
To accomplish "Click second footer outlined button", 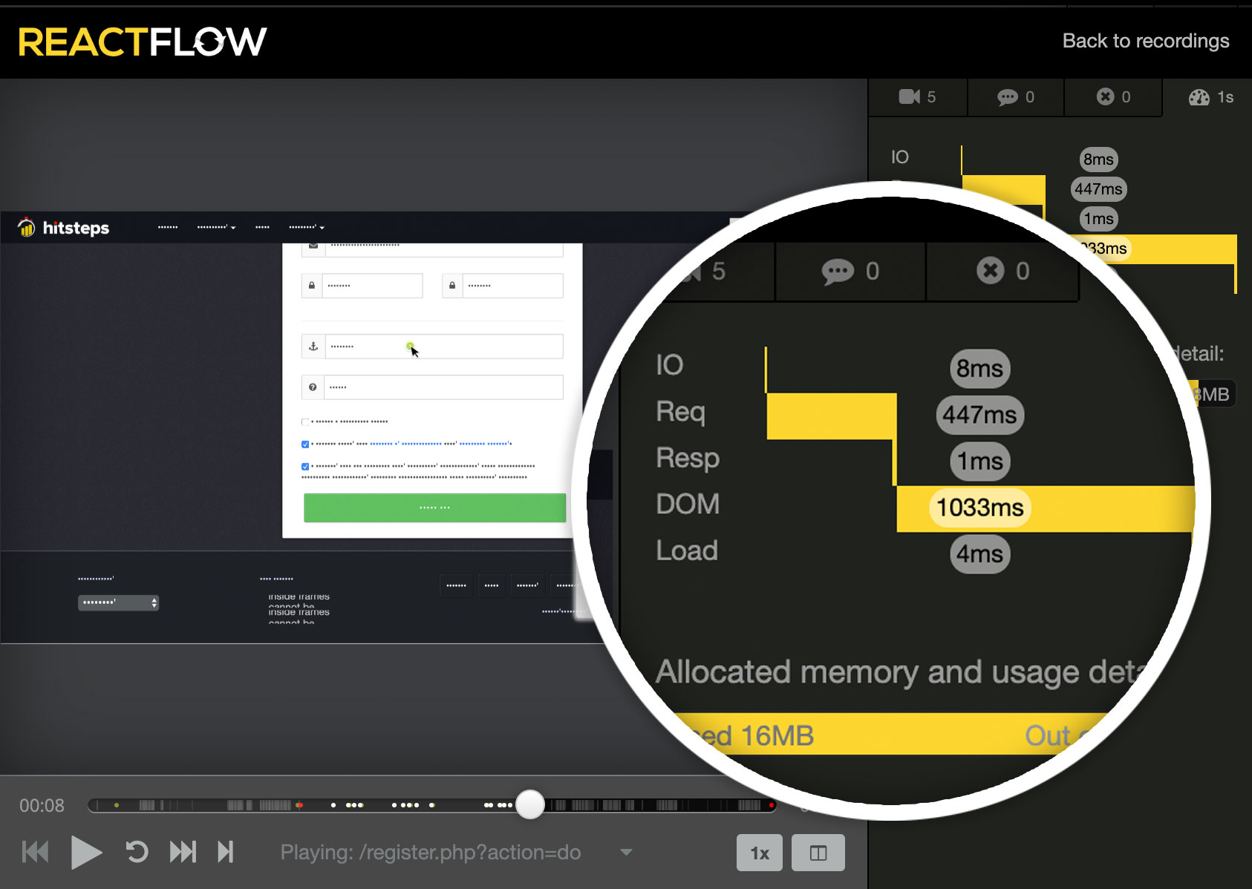I will 492,585.
